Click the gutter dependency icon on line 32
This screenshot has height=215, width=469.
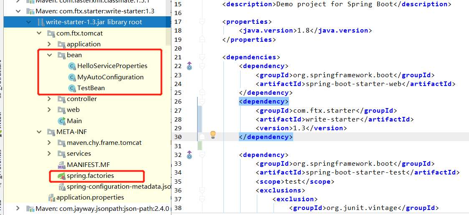pos(189,154)
